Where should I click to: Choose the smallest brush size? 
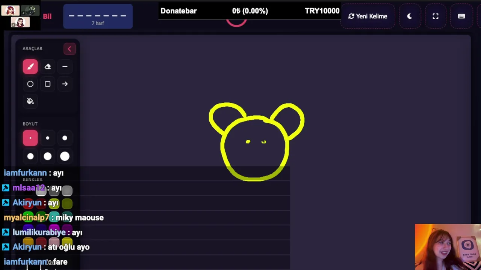tap(30, 138)
